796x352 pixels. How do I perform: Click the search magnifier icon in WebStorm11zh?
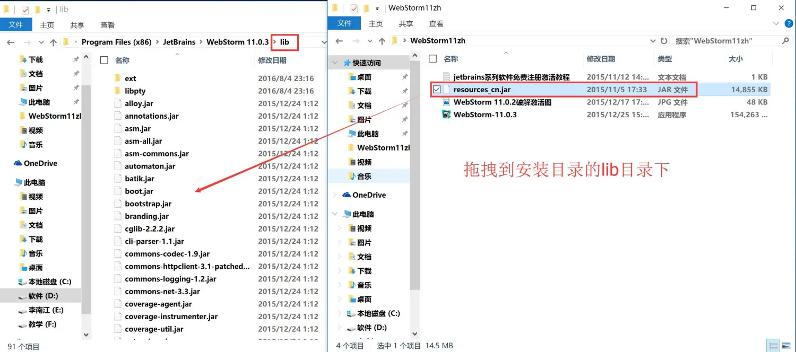coord(785,41)
